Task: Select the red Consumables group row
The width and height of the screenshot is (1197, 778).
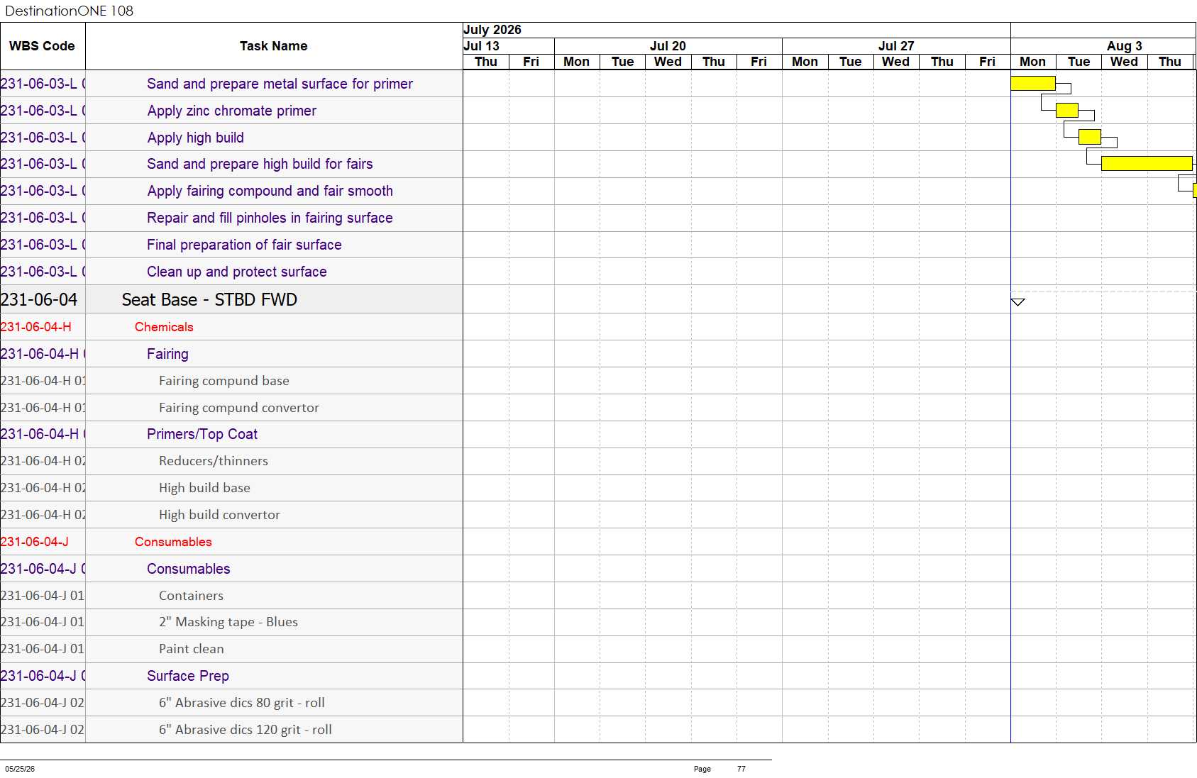Action: [x=231, y=542]
